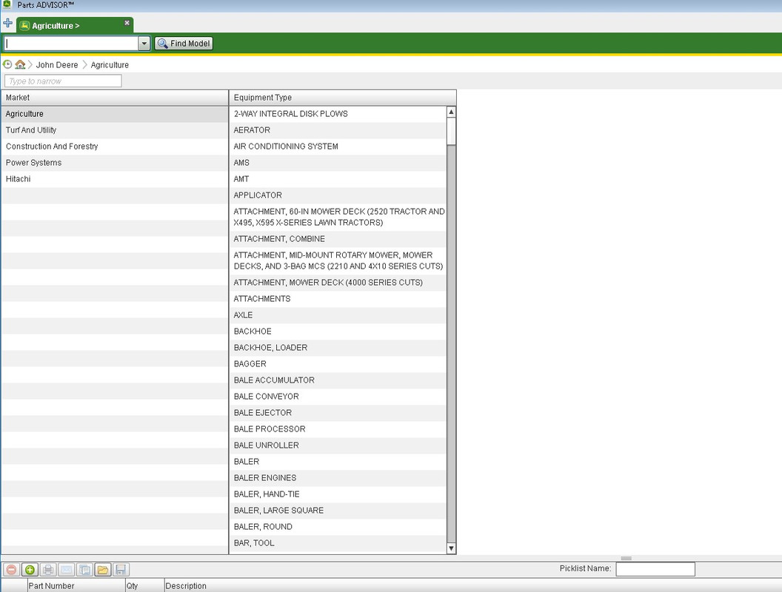
Task: Select BAR, TOOL equipment type
Action: [x=338, y=543]
